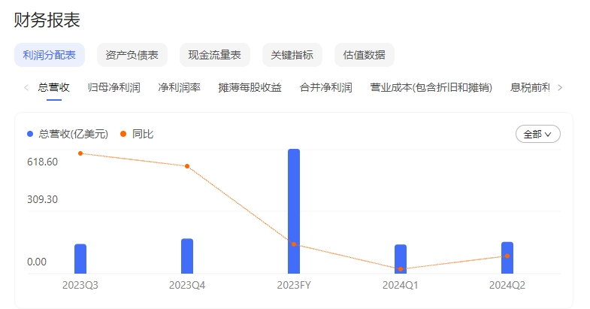Click the 2024Q1 orange 同比 data point

401,268
